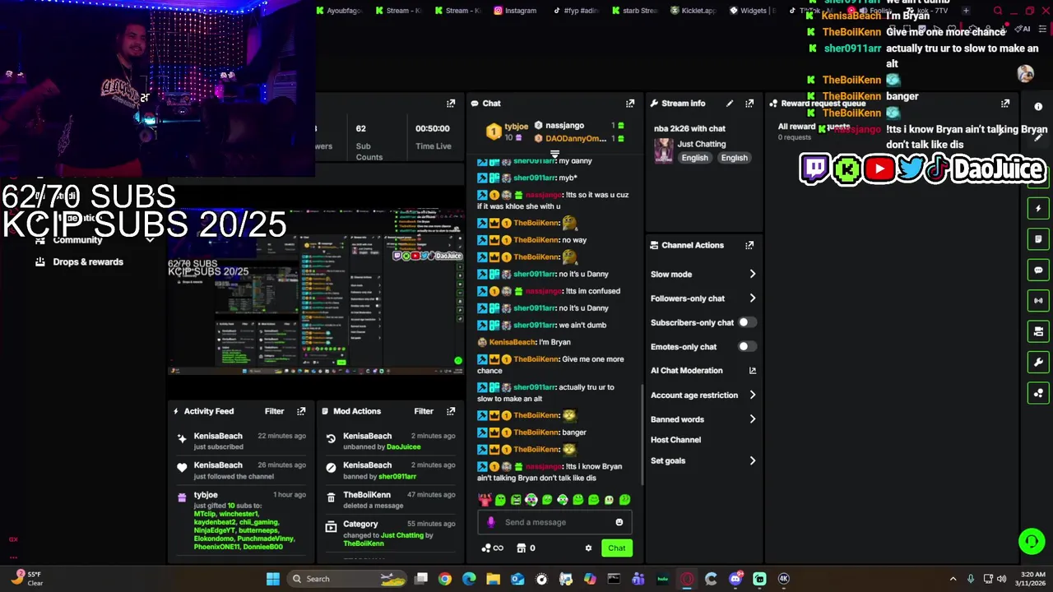Viewport: 1053px width, 592px height.
Task: Pop out the Activity Feed panel
Action: (301, 411)
